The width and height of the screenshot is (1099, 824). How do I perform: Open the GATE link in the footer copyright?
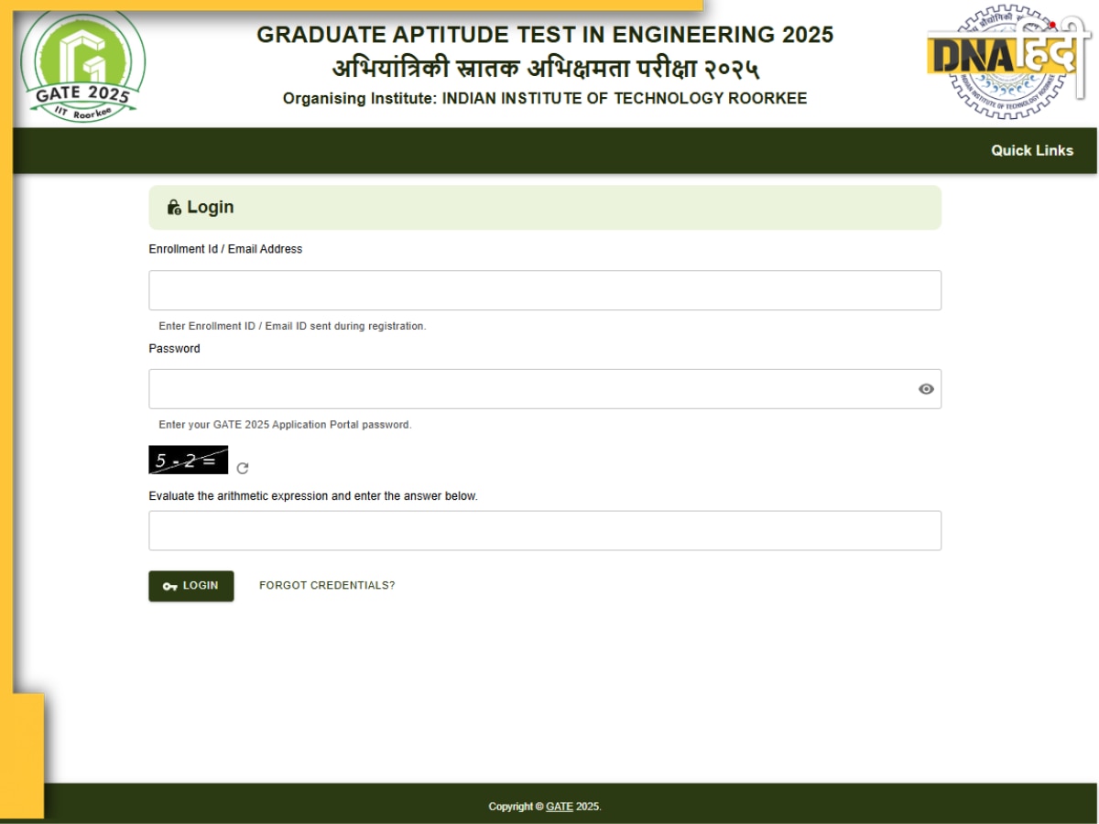coord(560,807)
